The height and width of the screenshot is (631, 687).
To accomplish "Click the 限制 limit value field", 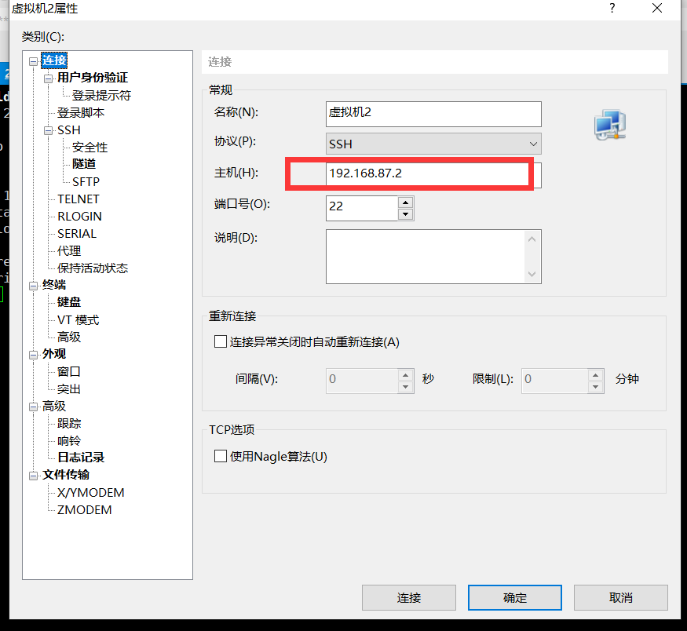I will (554, 381).
